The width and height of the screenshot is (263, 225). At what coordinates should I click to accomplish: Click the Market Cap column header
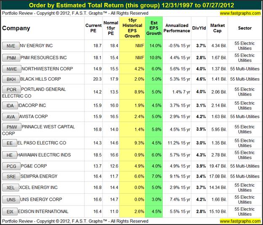click(x=217, y=28)
